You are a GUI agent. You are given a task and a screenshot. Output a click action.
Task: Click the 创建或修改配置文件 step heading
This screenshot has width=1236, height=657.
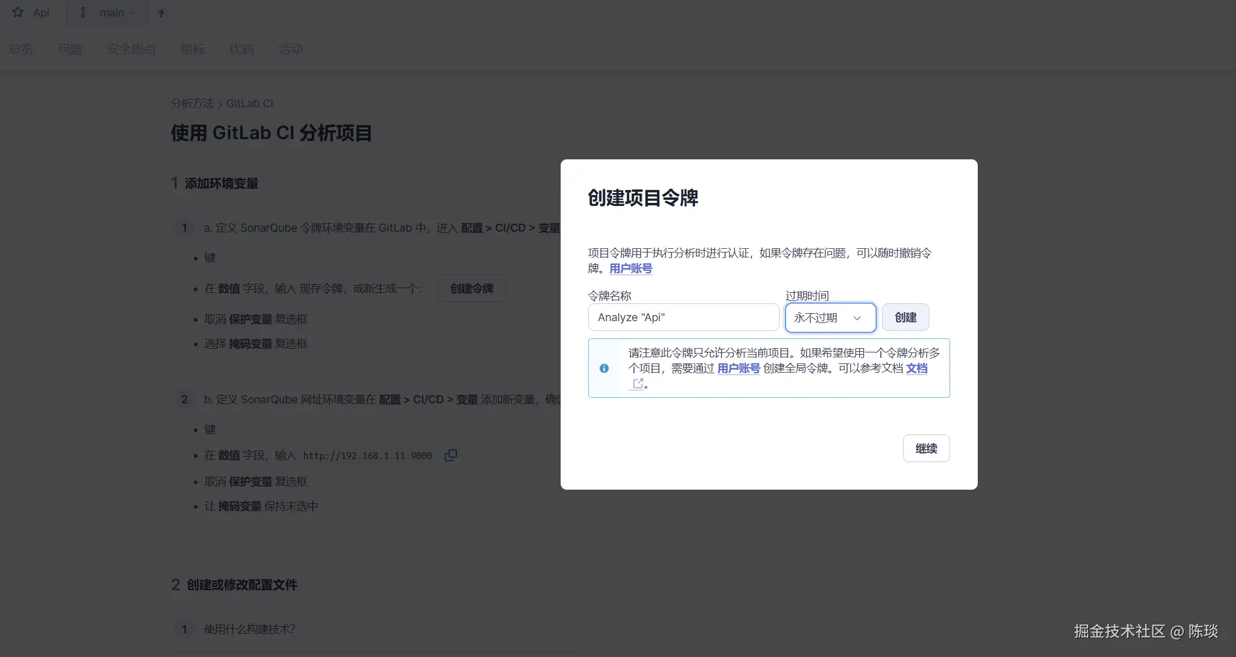(242, 585)
